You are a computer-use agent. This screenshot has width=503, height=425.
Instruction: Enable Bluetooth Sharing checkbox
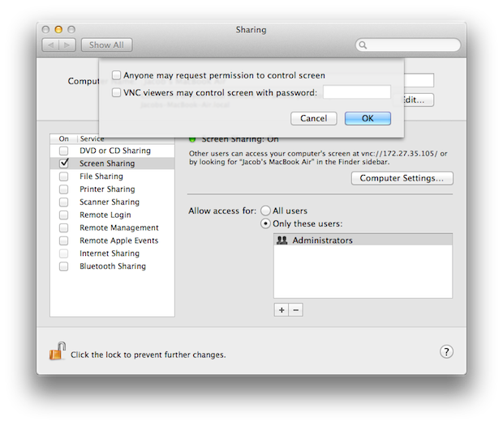point(64,266)
